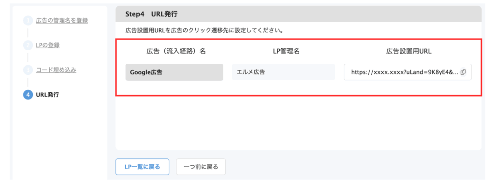Viewport: 495px width, 184px height.
Task: Go to the LPの登録 step link
Action: 48,45
